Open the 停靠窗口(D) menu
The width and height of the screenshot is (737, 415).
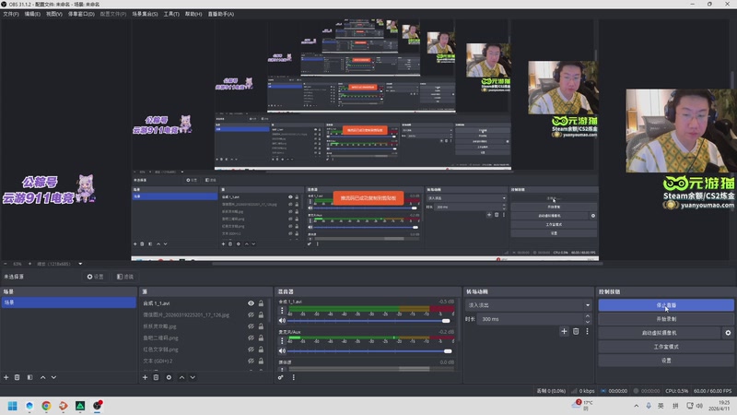click(81, 14)
